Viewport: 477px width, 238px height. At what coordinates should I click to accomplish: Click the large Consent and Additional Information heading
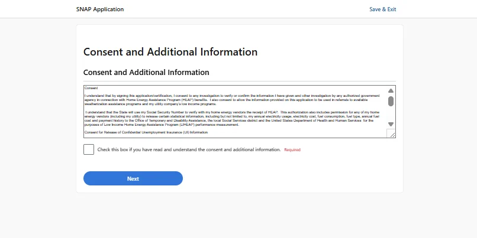pyautogui.click(x=170, y=52)
